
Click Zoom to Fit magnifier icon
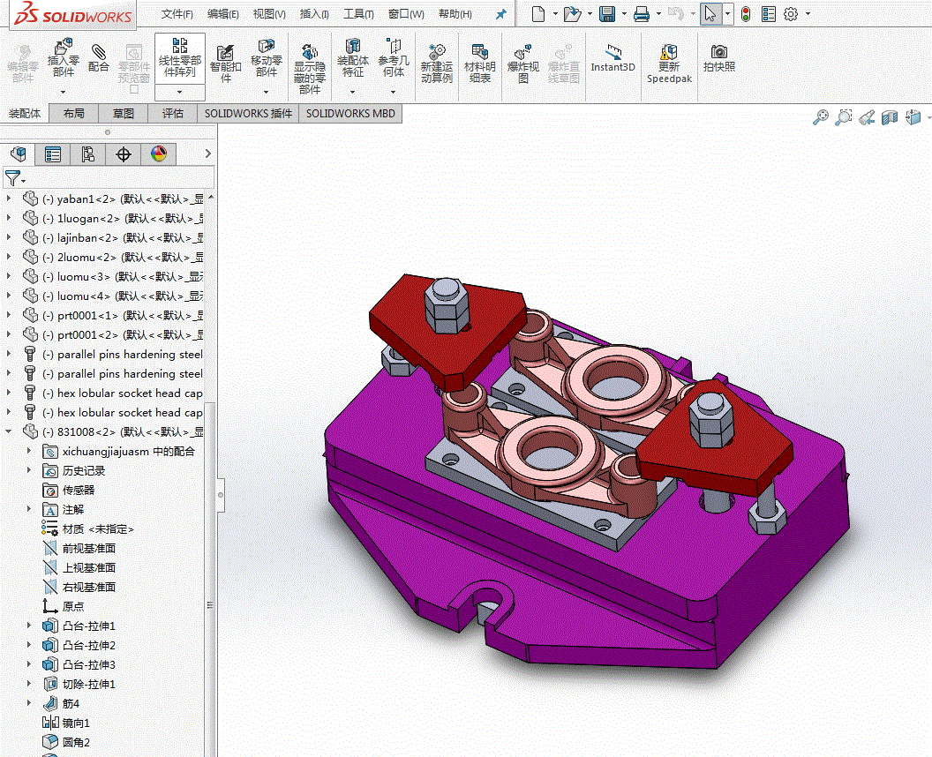click(821, 117)
